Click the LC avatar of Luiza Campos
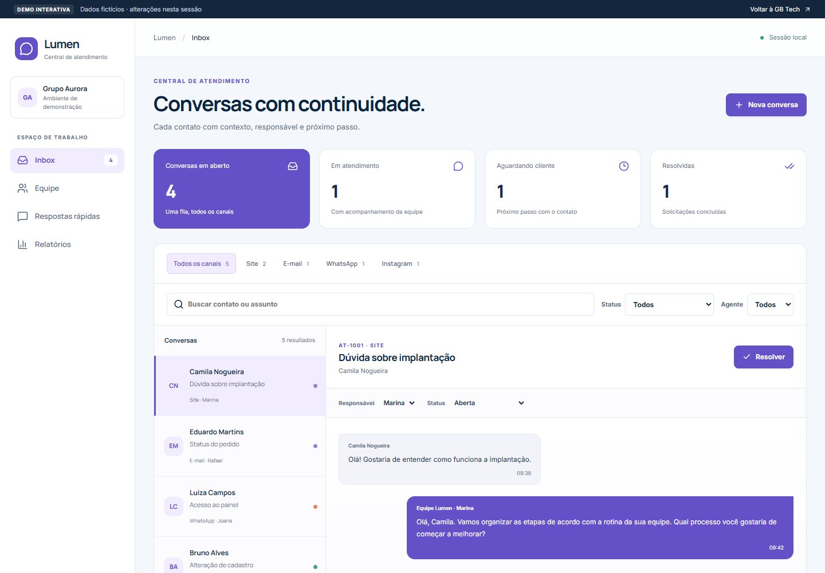Image resolution: width=825 pixels, height=573 pixels. pyautogui.click(x=174, y=507)
